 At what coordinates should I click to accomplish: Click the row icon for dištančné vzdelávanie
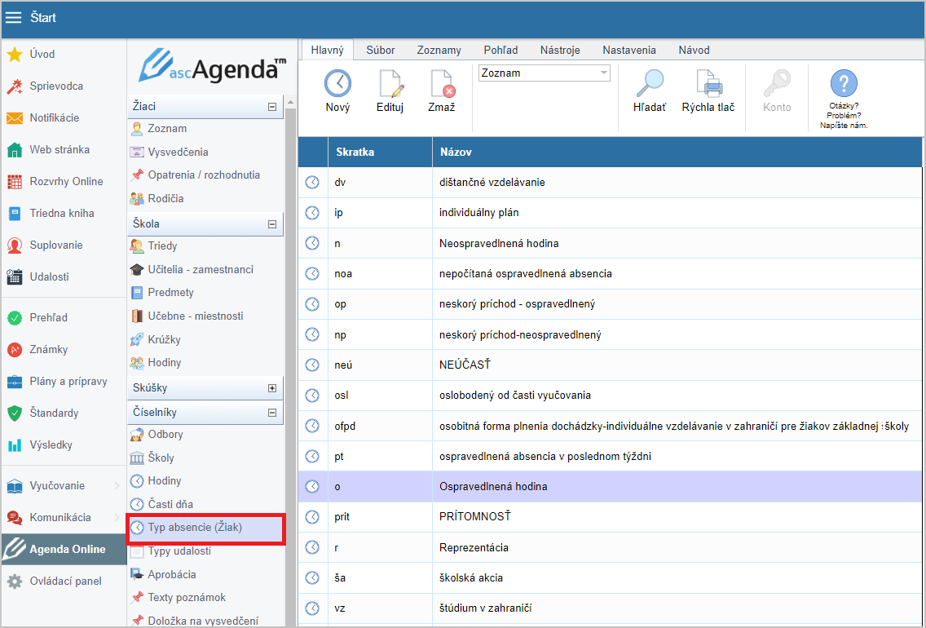tap(312, 183)
